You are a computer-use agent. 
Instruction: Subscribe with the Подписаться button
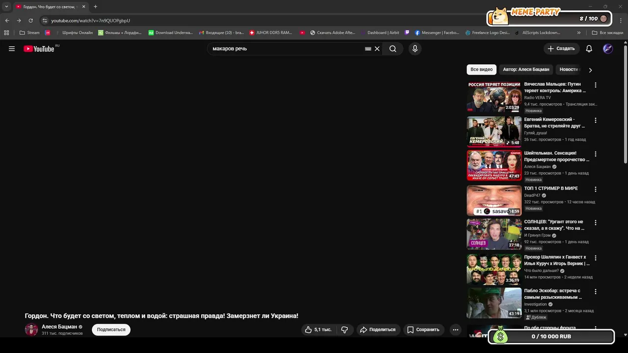(x=111, y=329)
